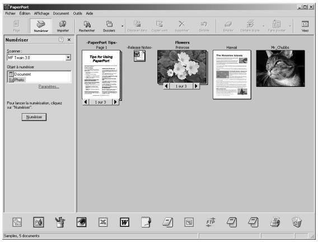Screen dimensions: 318x242
Task: Open the Paramètres link
Action: (49, 87)
